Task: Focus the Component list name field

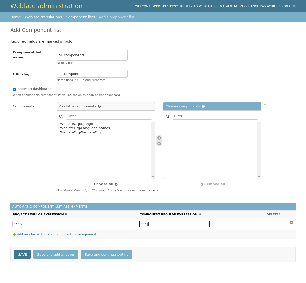Action: 92,55
